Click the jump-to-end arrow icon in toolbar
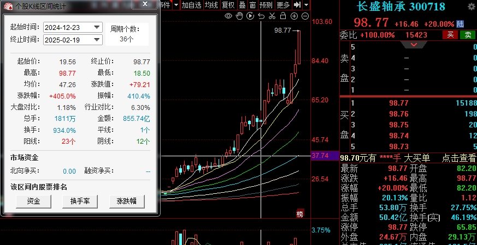Screen dimensions: 477x245 [x=297, y=4]
